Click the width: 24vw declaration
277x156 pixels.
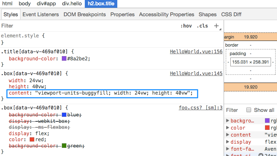[26, 80]
